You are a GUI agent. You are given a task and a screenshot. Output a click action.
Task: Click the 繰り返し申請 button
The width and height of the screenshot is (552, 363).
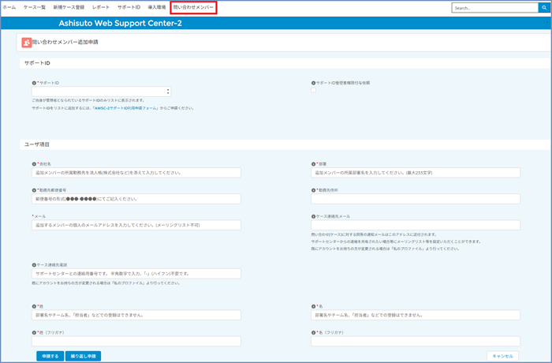pyautogui.click(x=83, y=356)
